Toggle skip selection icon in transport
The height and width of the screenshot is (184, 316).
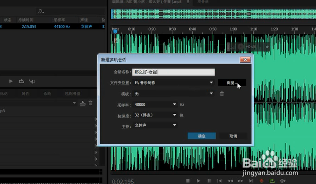283,181
